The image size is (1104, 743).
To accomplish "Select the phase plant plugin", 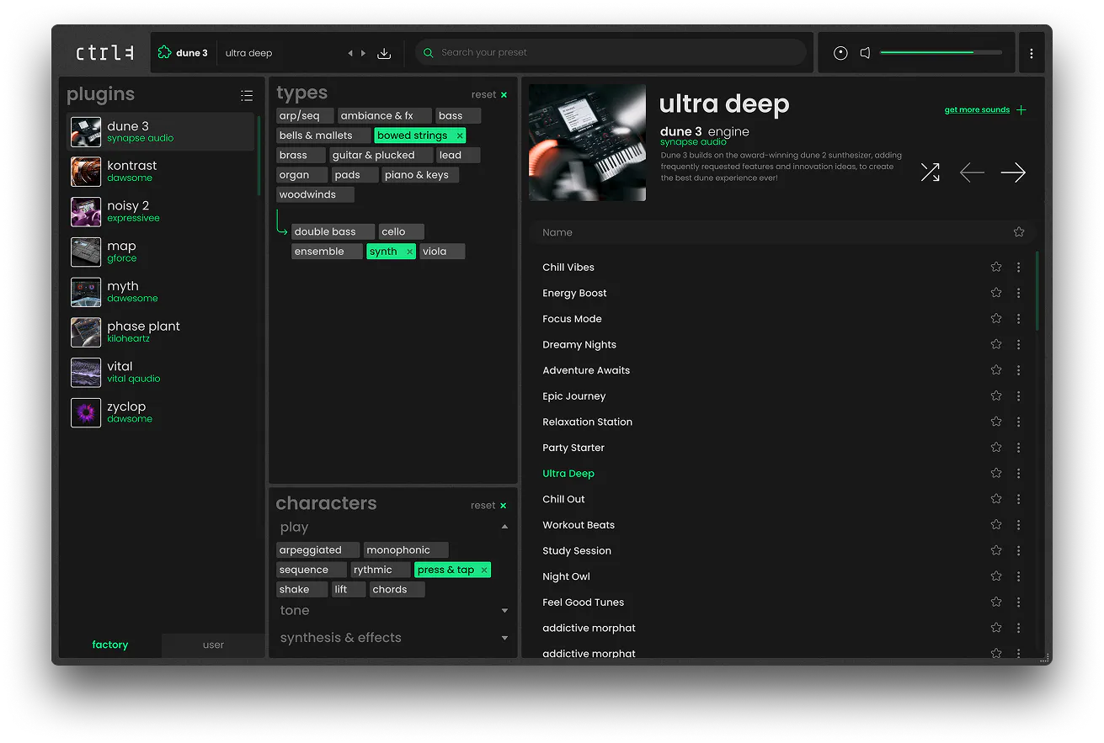I will coord(160,332).
